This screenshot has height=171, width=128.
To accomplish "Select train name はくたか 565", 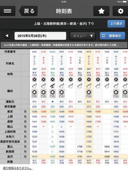I will pyautogui.click(x=62, y=63).
